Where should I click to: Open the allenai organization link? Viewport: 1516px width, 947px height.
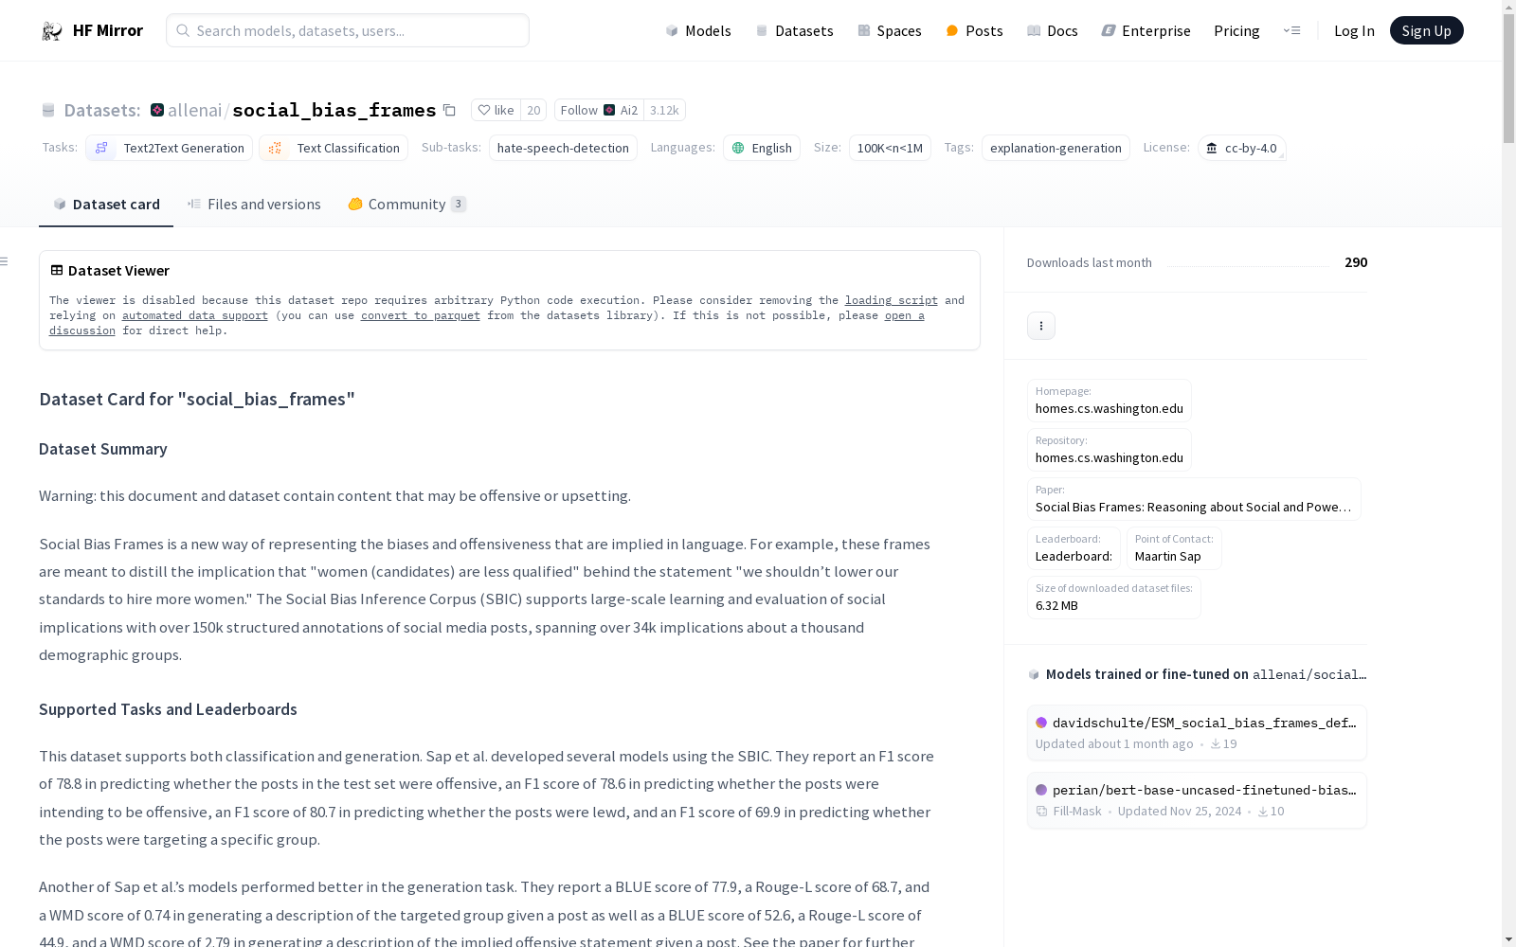194,110
